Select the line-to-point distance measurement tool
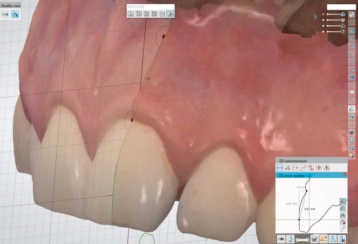 point(295,168)
